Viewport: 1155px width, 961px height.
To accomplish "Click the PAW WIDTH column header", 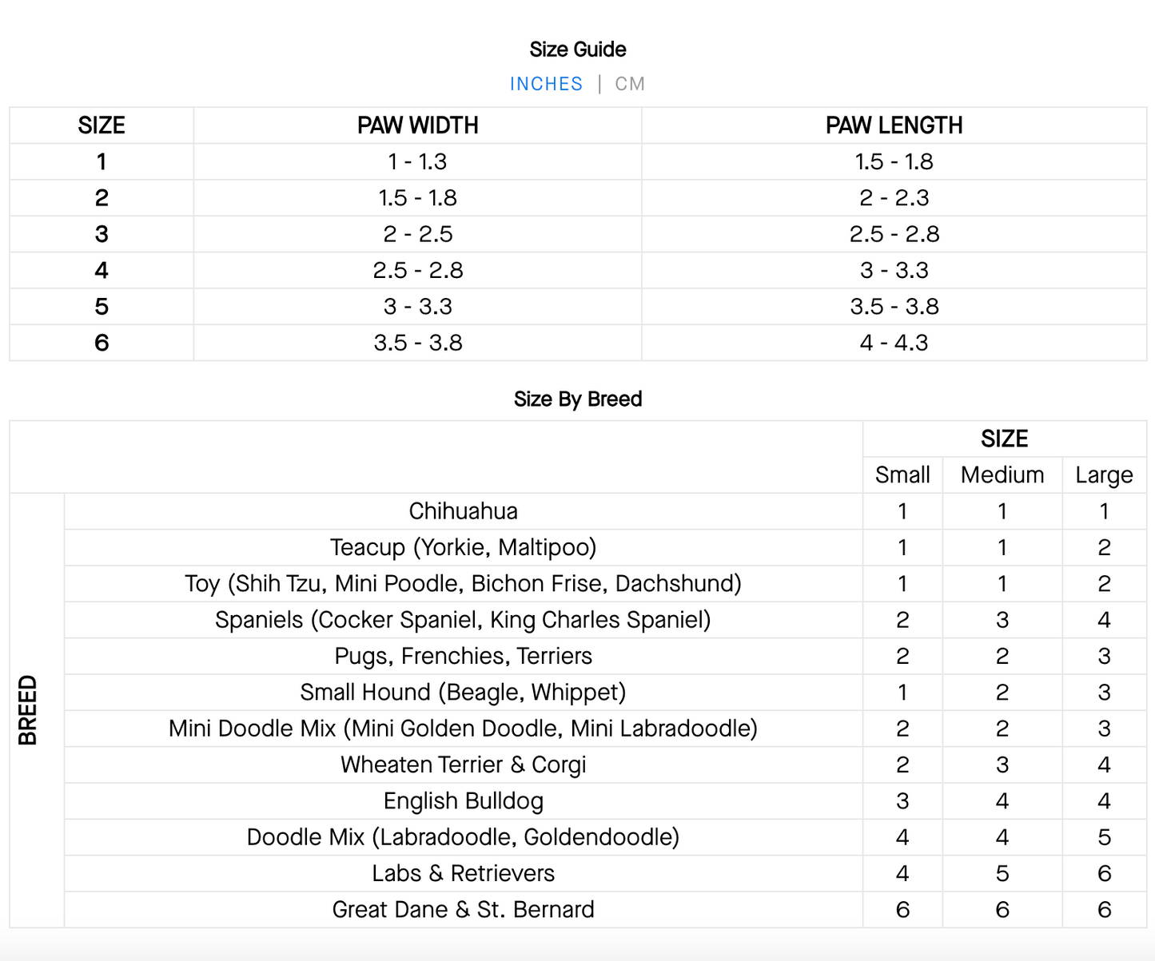I will click(417, 125).
